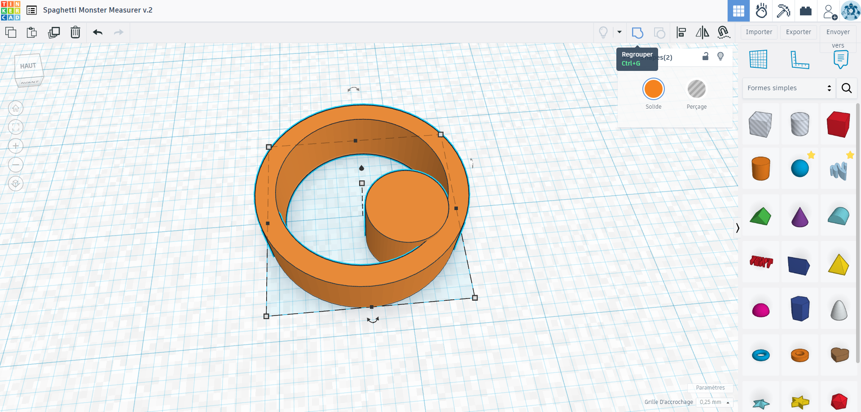Viewport: 861px width, 412px height.
Task: Select the ruler tool icon
Action: tap(799, 60)
